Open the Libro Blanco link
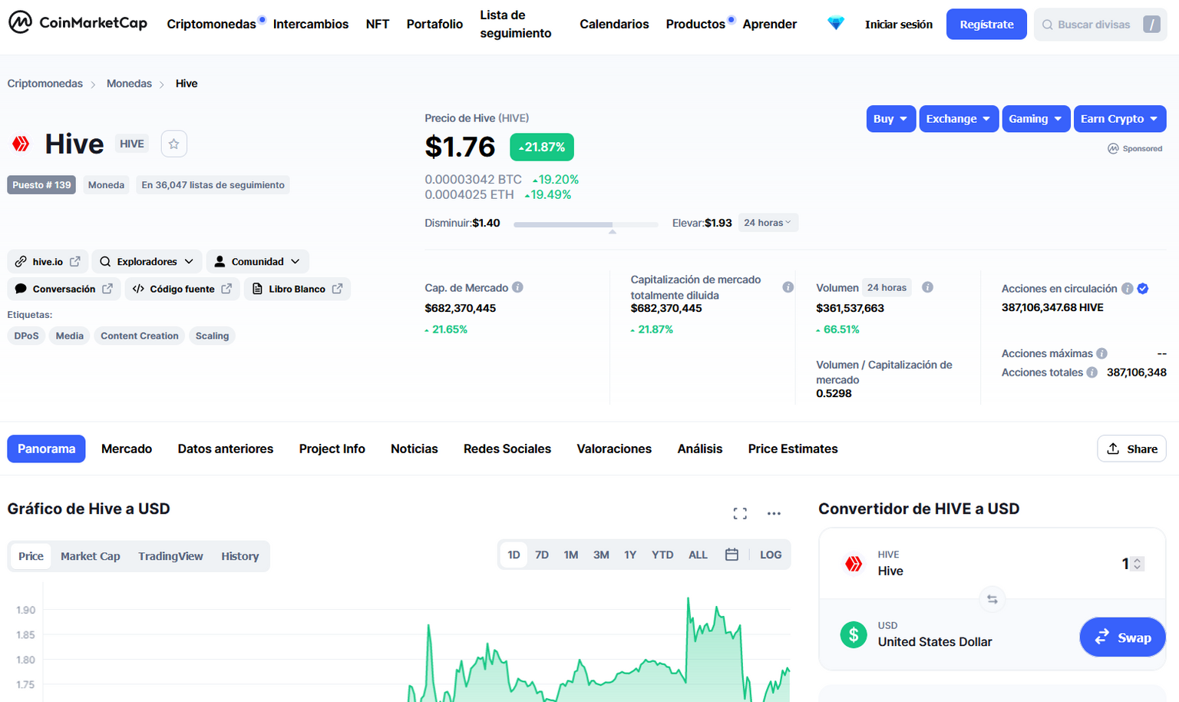Image resolution: width=1179 pixels, height=702 pixels. point(297,289)
